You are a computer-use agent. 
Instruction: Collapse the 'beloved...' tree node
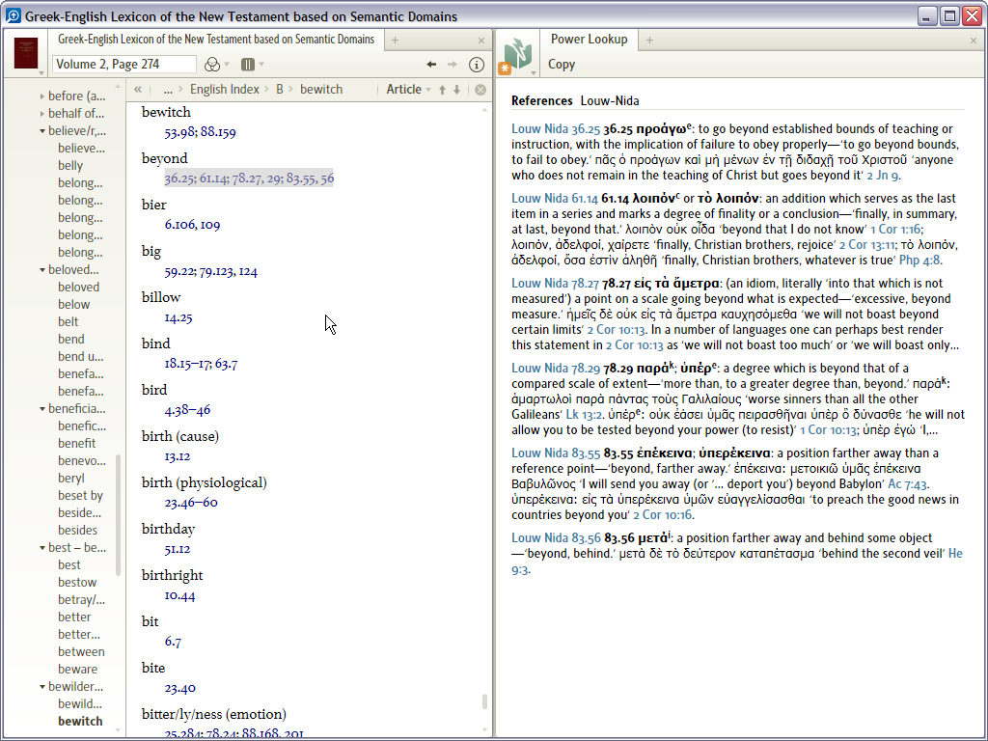pos(42,270)
